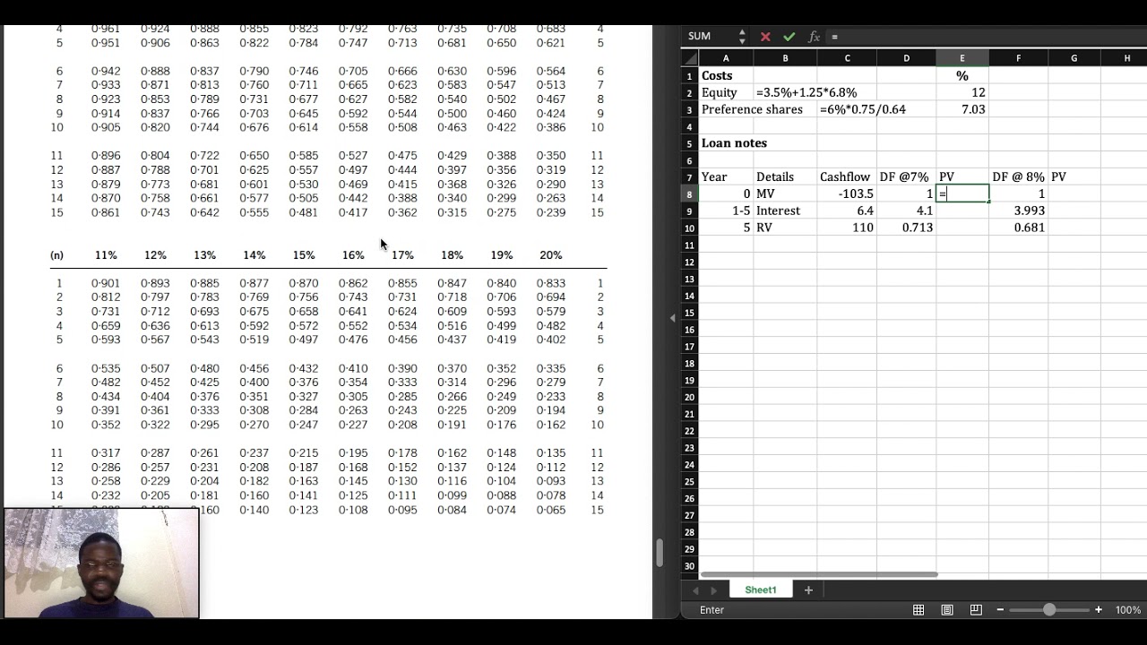
Task: Click the 100% zoom level indicator
Action: (1127, 610)
